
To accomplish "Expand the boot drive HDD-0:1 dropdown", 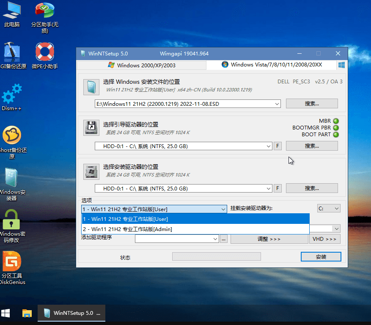I will pos(269,146).
